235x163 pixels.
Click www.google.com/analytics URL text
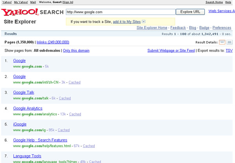coord(35,114)
